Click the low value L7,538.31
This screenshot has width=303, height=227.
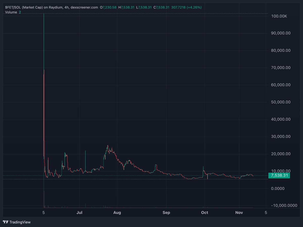pyautogui.click(x=144, y=7)
